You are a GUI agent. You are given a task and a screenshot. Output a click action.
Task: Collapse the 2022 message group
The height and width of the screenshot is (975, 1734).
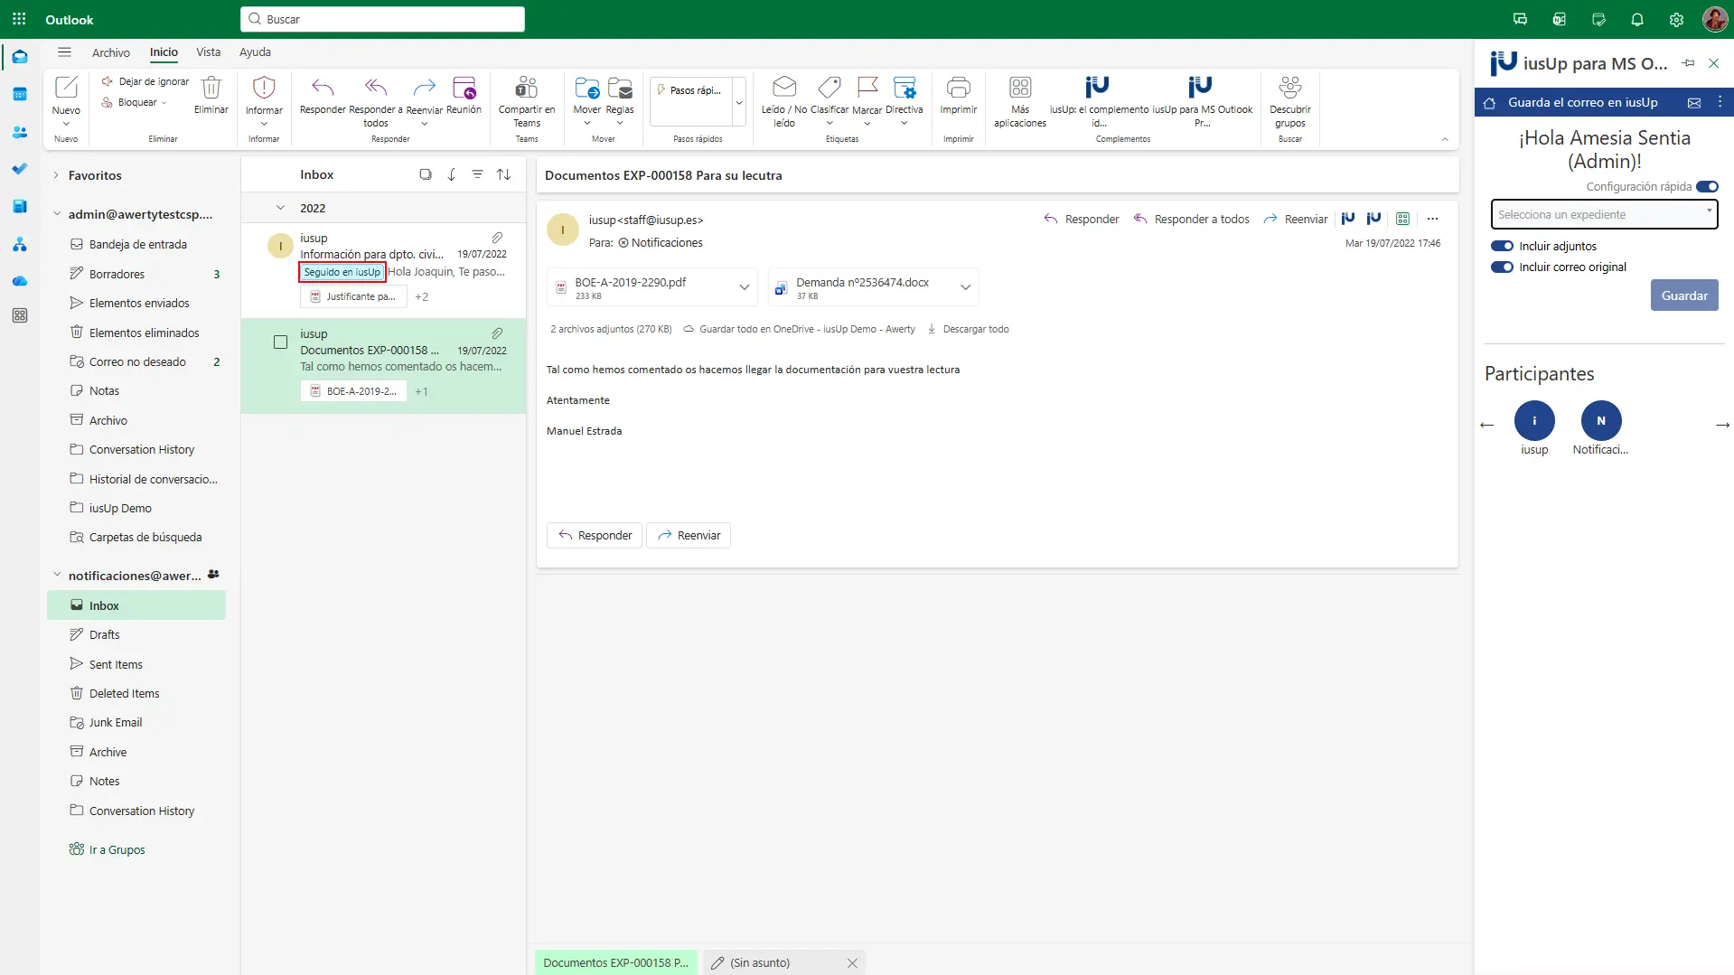point(280,208)
